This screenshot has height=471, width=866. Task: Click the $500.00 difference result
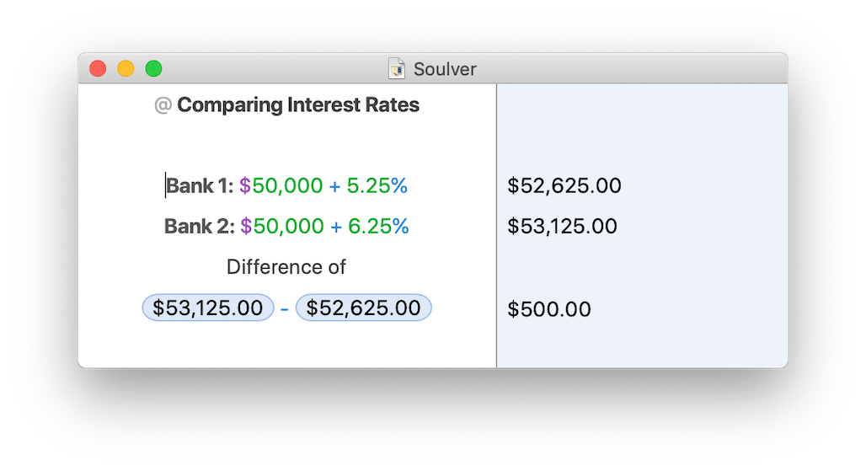pos(549,309)
